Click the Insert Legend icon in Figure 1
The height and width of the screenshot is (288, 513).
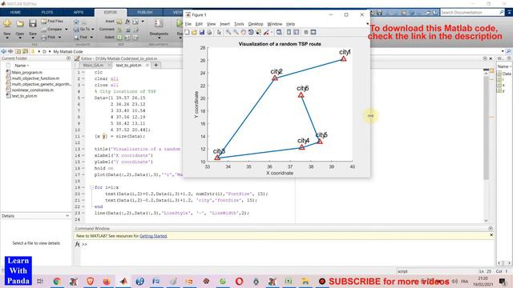296,32
